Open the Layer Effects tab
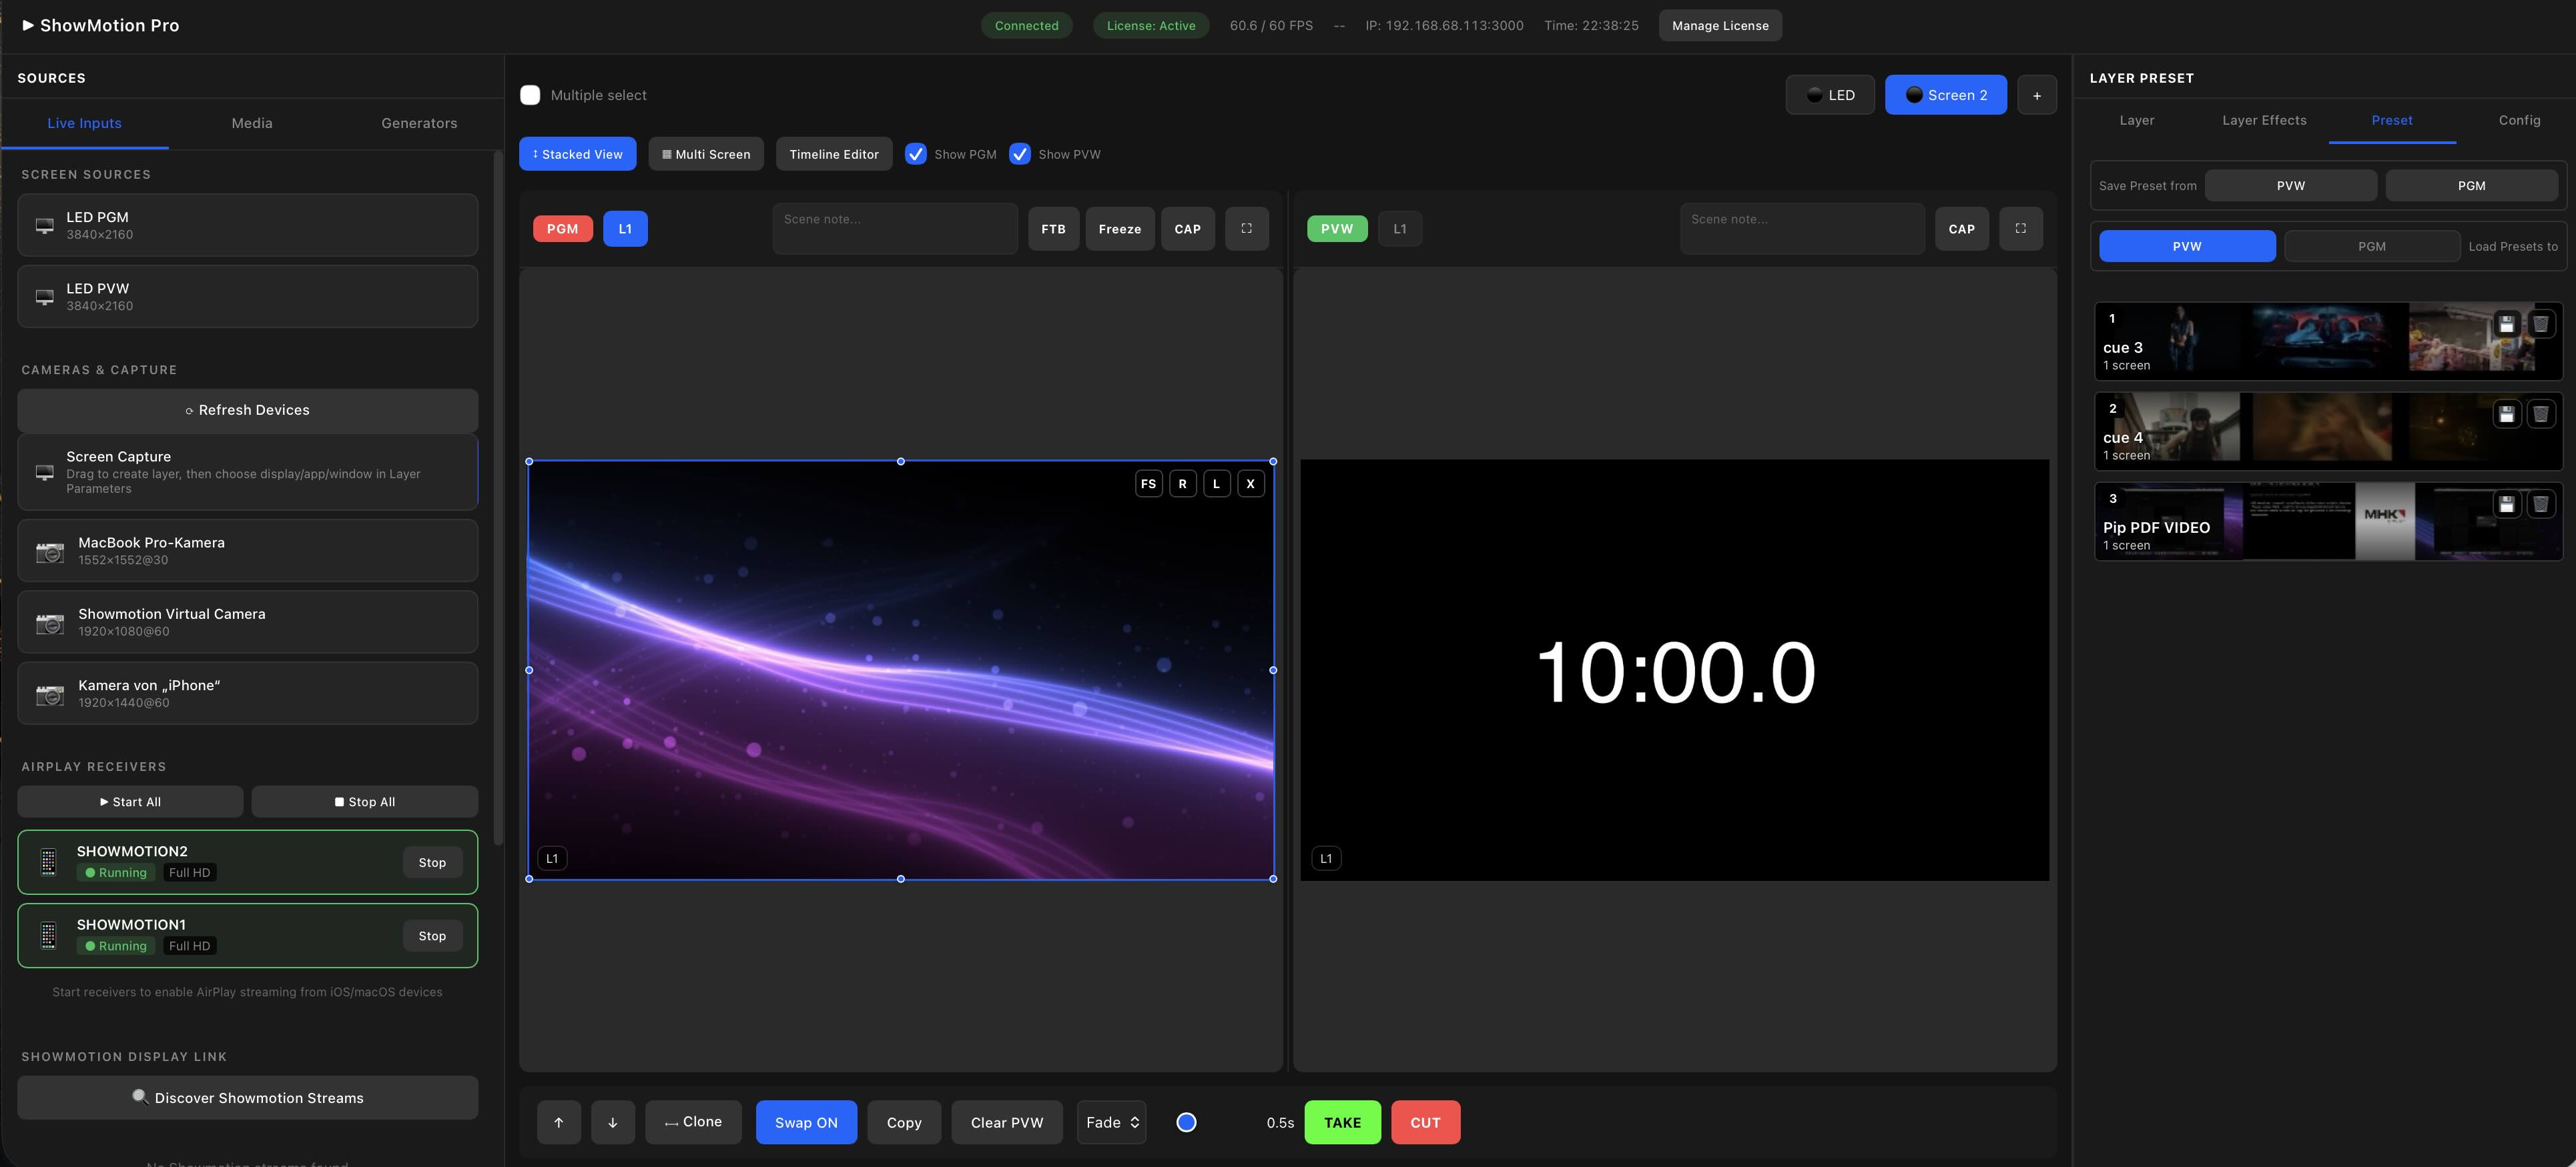Screen dimensions: 2576x1167 pos(2264,120)
